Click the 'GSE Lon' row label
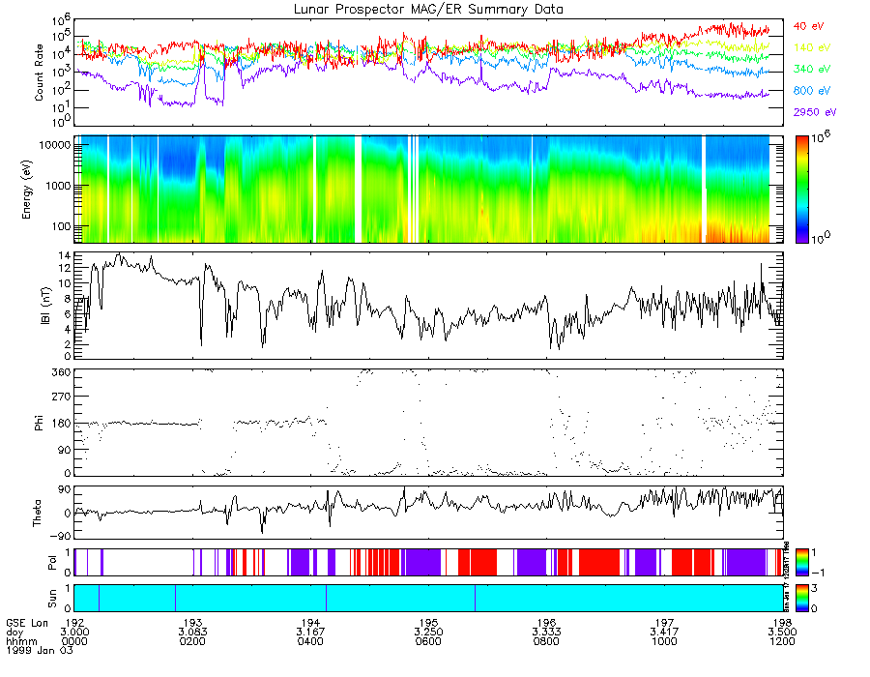Image resolution: width=870 pixels, height=677 pixels. pyautogui.click(x=27, y=623)
